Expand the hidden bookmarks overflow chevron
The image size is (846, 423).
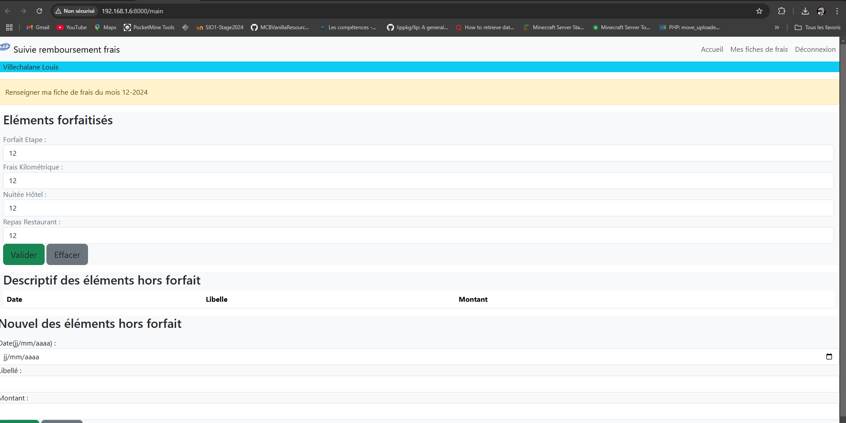777,27
